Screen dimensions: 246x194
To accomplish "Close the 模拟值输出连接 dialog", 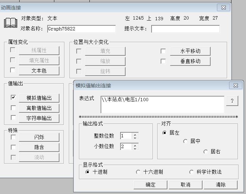I will point(236,86).
